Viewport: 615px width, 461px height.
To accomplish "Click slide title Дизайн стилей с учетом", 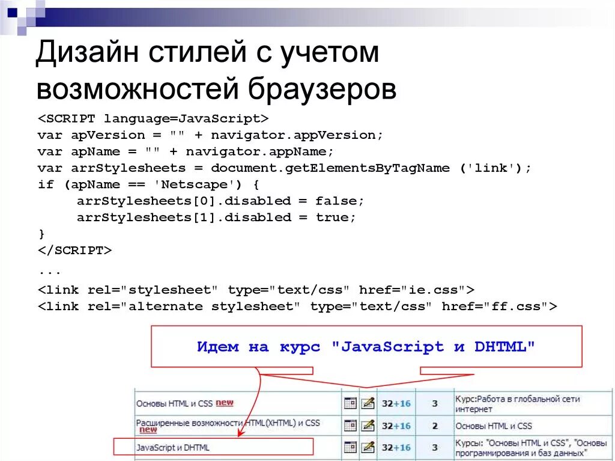I will [x=207, y=52].
